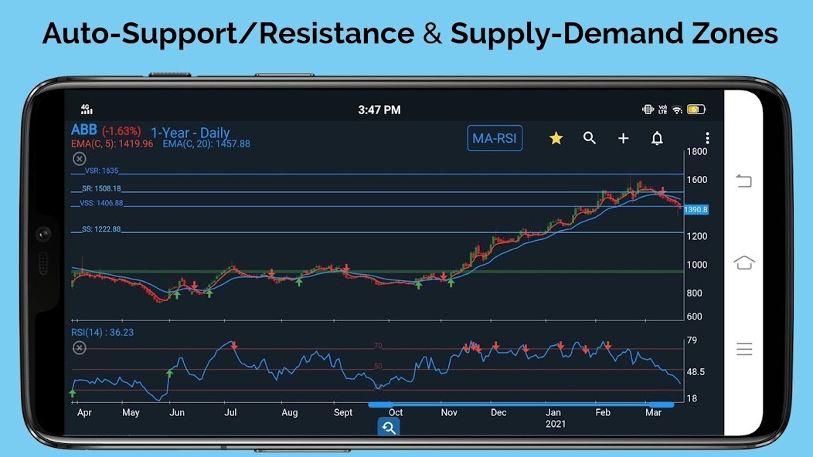Tap the Wi-Fi status icon
Screen dimensions: 813x457
[x=679, y=109]
